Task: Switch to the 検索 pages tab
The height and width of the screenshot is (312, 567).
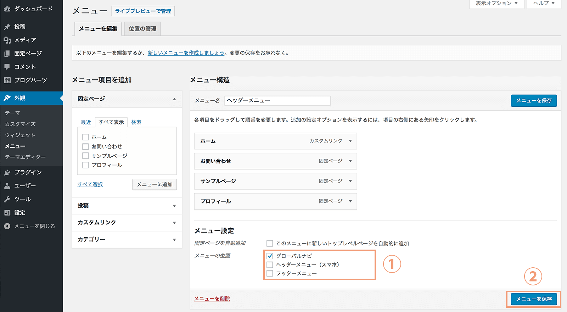Action: (x=136, y=122)
